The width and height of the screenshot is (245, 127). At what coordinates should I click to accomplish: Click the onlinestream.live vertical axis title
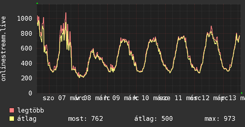point(4,49)
